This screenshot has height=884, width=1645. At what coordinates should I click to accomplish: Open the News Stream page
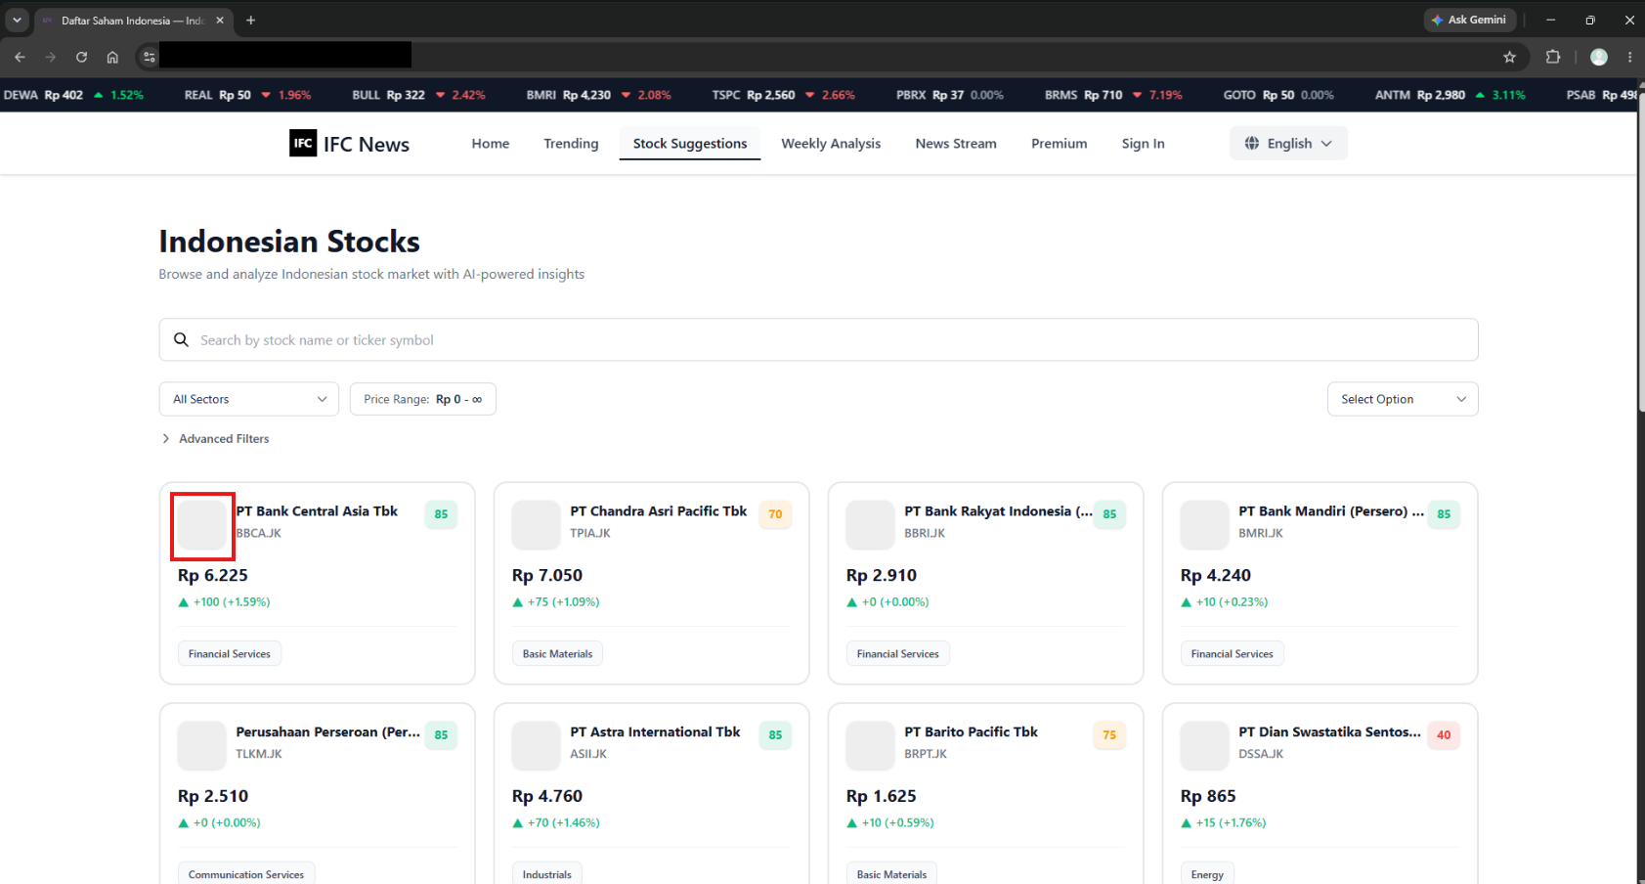956,143
